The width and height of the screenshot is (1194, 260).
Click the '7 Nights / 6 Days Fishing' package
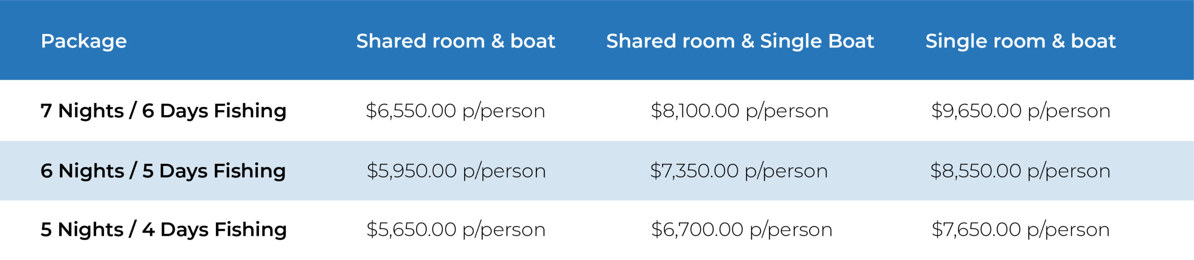[x=163, y=111]
